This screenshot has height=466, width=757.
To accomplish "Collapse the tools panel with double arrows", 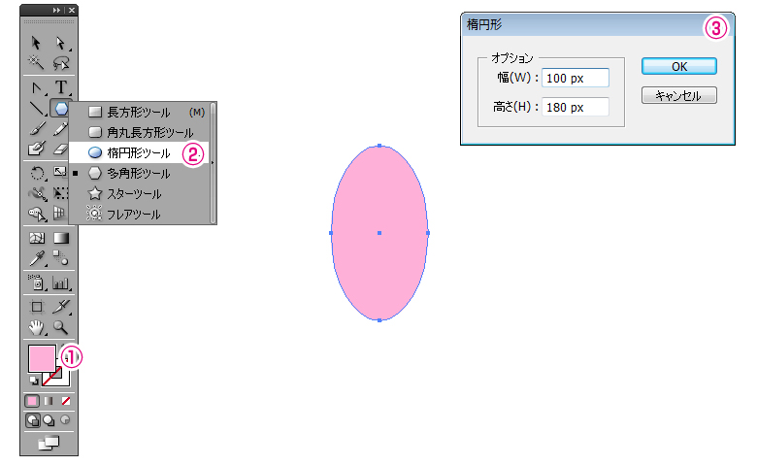I will pyautogui.click(x=57, y=10).
